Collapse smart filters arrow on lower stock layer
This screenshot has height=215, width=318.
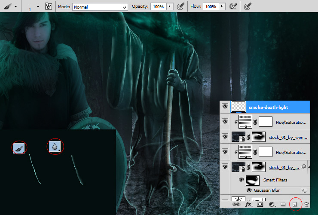pos(309,167)
